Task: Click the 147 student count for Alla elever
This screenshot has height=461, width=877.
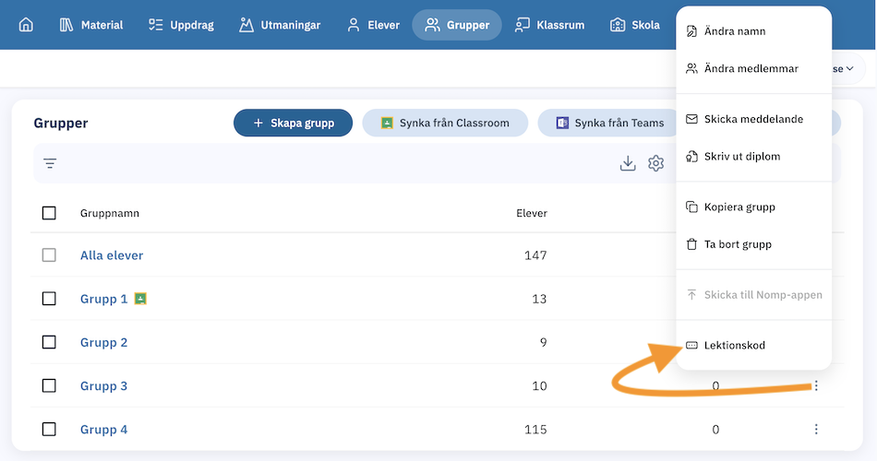Action: point(535,255)
